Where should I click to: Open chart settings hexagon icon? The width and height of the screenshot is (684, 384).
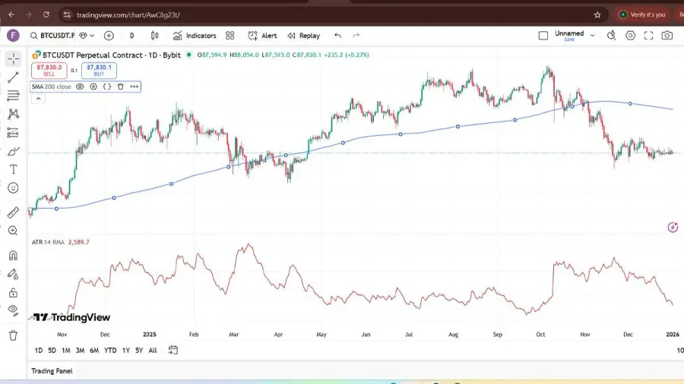630,36
